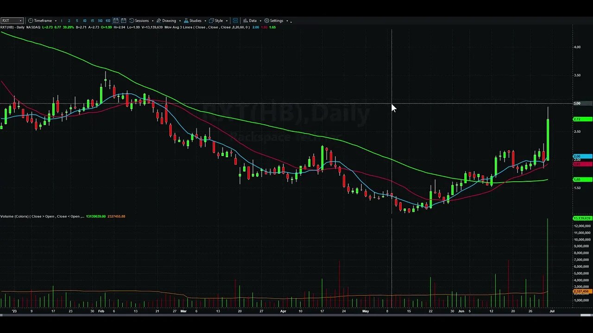Click the V=13,139,639 volume readout
Screen dimensions: 593x333
[152, 27]
